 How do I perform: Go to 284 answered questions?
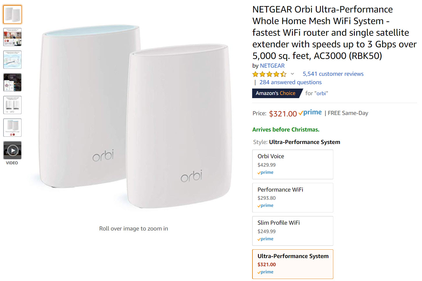[290, 82]
